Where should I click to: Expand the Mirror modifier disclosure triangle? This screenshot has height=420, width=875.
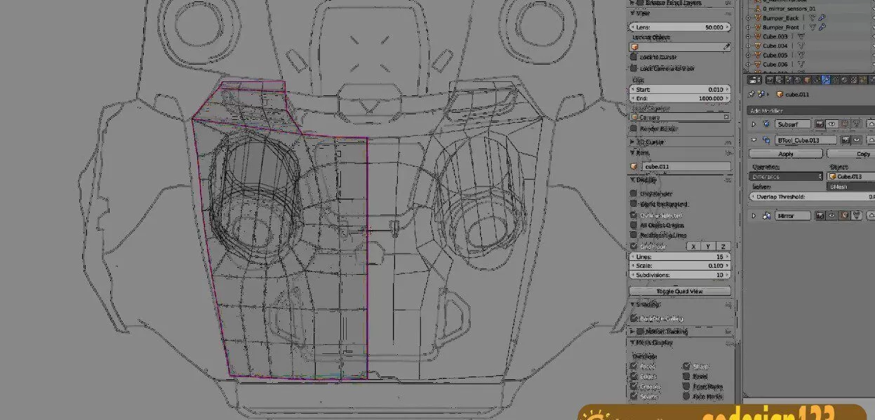pyautogui.click(x=752, y=215)
